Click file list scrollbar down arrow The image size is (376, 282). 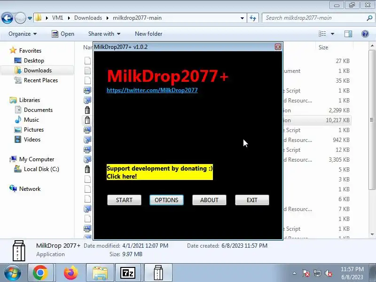point(372,234)
